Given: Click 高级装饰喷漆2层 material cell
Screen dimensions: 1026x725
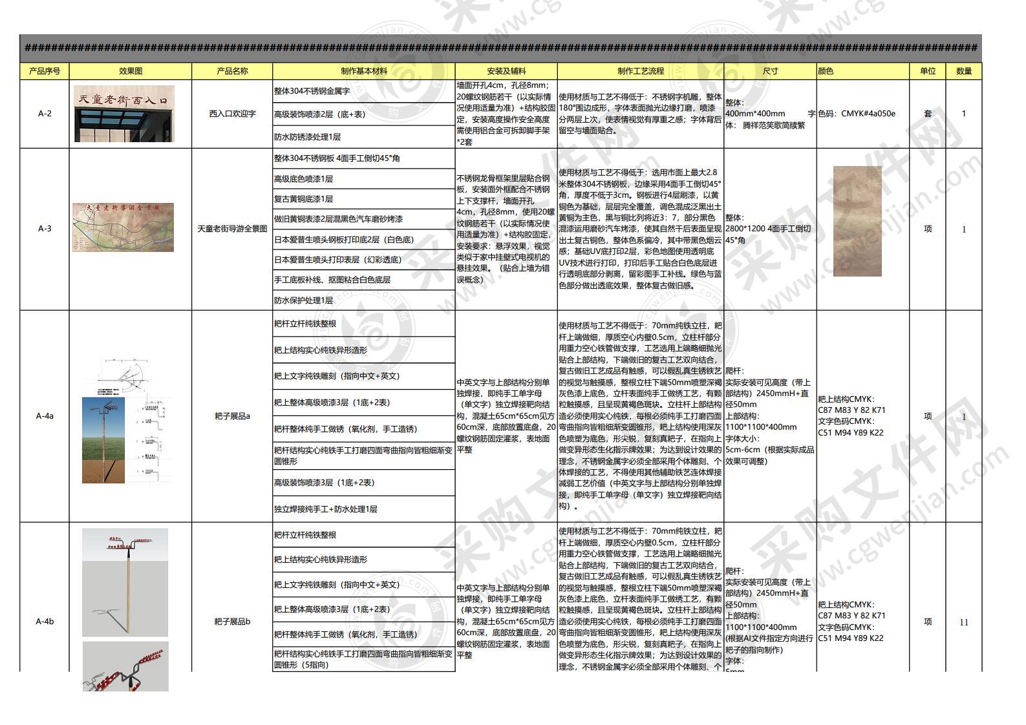Looking at the screenshot, I should pos(364,114).
